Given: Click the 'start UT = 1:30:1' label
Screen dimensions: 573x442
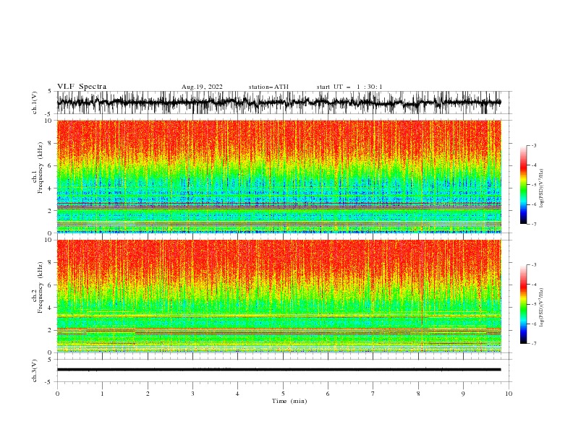Looking at the screenshot, I should click(349, 87).
